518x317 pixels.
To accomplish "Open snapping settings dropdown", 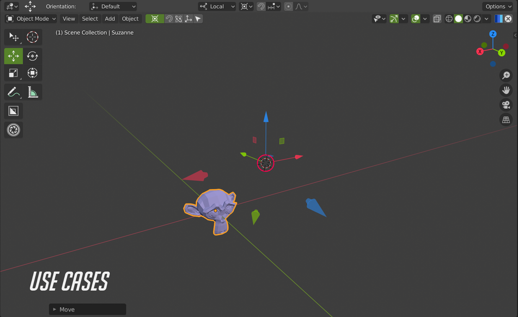I will tap(274, 6).
